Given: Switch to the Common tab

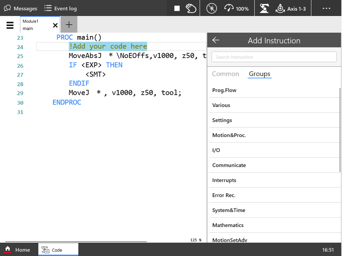Looking at the screenshot, I should (x=226, y=74).
